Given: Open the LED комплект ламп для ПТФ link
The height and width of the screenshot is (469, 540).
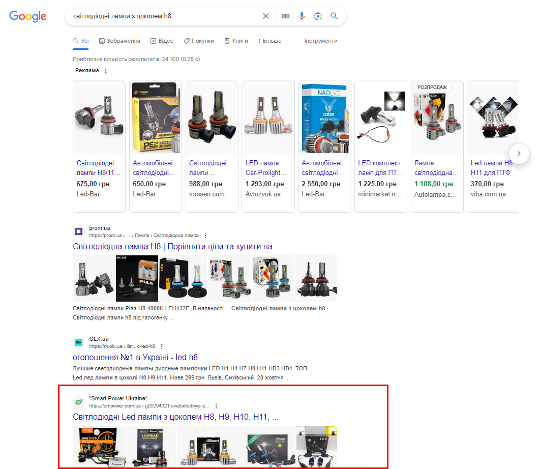Looking at the screenshot, I should click(380, 168).
